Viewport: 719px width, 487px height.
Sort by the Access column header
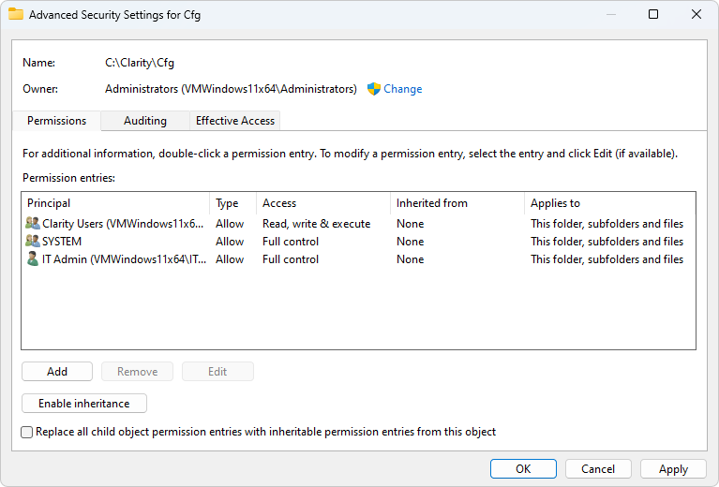tap(322, 203)
